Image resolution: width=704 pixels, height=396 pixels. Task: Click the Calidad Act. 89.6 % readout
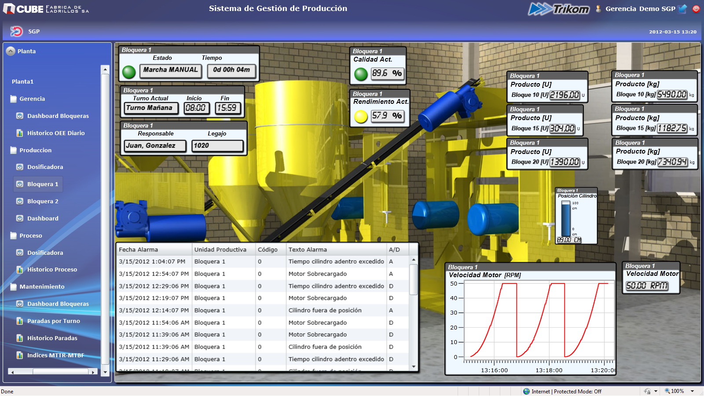(x=387, y=73)
